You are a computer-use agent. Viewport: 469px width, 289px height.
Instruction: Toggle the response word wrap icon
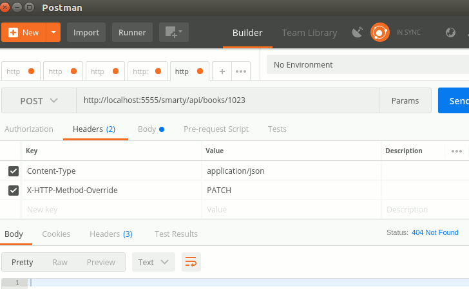point(191,262)
